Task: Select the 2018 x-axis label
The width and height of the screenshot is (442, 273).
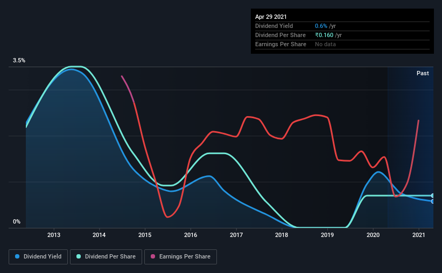Action: 282,235
